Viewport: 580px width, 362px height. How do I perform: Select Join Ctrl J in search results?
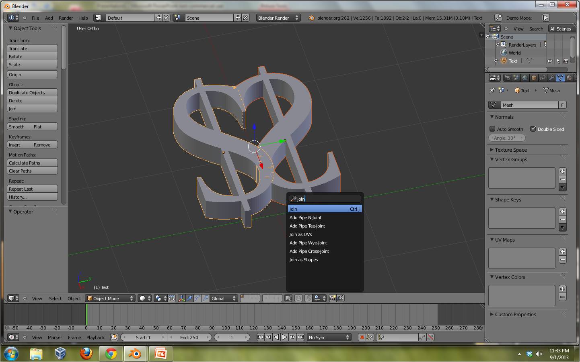(325, 209)
